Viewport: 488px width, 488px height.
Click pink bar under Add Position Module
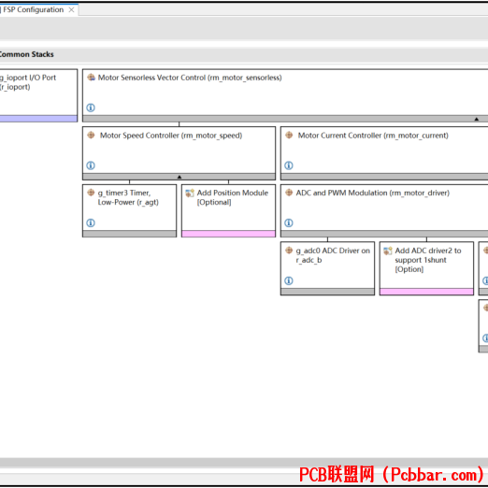click(228, 234)
